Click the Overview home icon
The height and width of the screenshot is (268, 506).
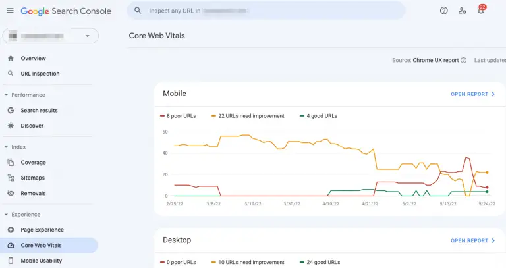click(11, 59)
